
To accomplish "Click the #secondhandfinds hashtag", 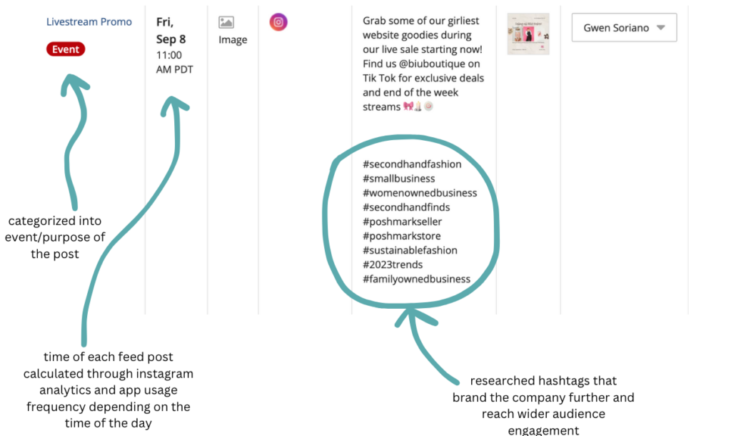I will pyautogui.click(x=406, y=207).
